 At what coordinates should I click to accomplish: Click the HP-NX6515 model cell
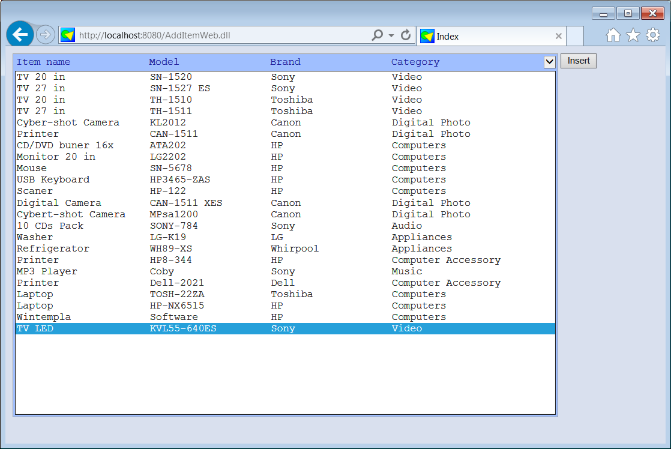pos(176,306)
